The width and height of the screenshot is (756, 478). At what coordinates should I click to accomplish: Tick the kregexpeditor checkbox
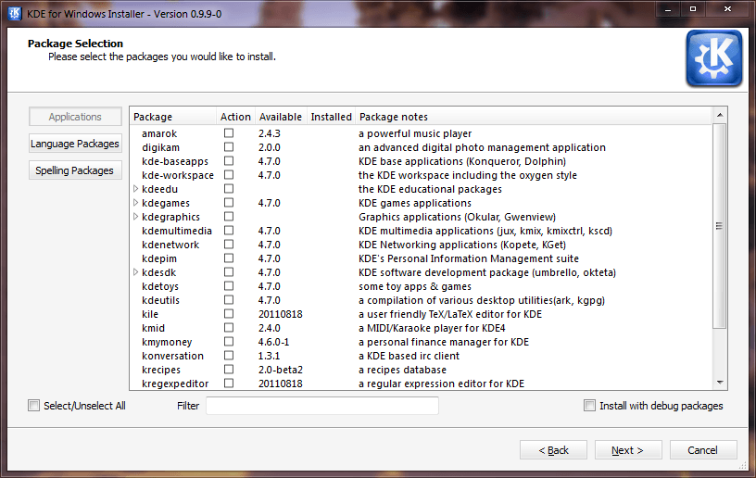(229, 384)
